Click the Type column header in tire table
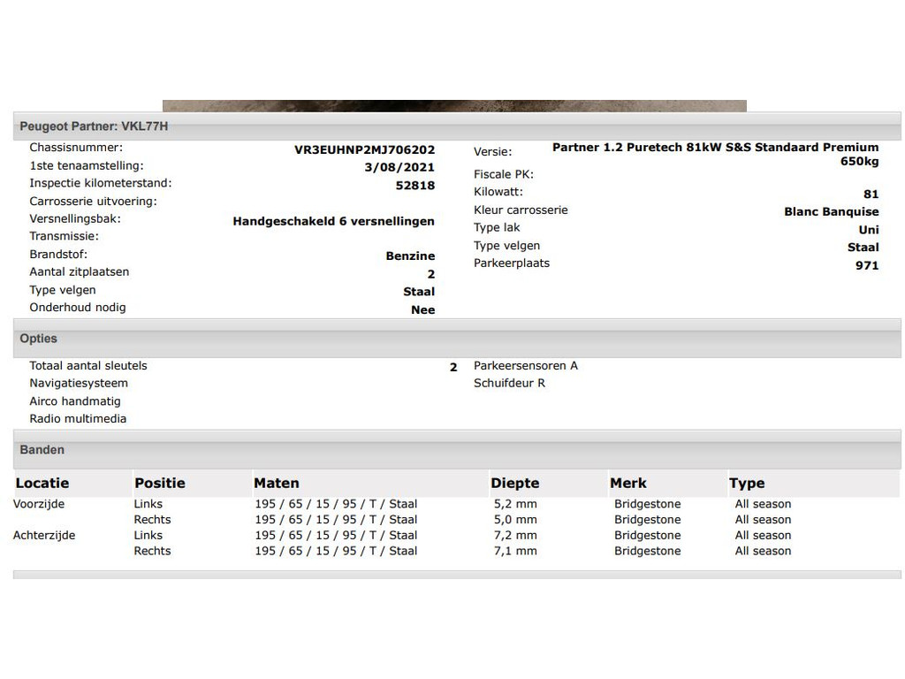 pos(747,484)
